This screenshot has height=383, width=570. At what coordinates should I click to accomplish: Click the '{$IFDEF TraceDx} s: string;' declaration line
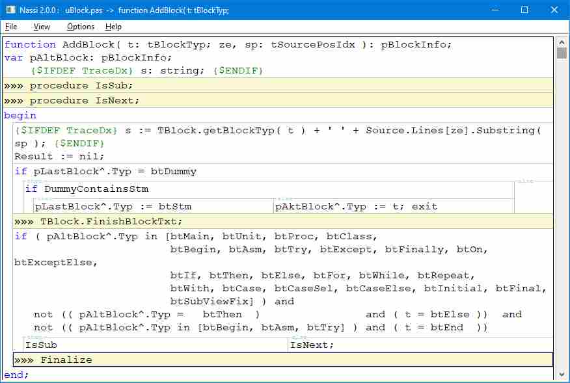pos(146,71)
